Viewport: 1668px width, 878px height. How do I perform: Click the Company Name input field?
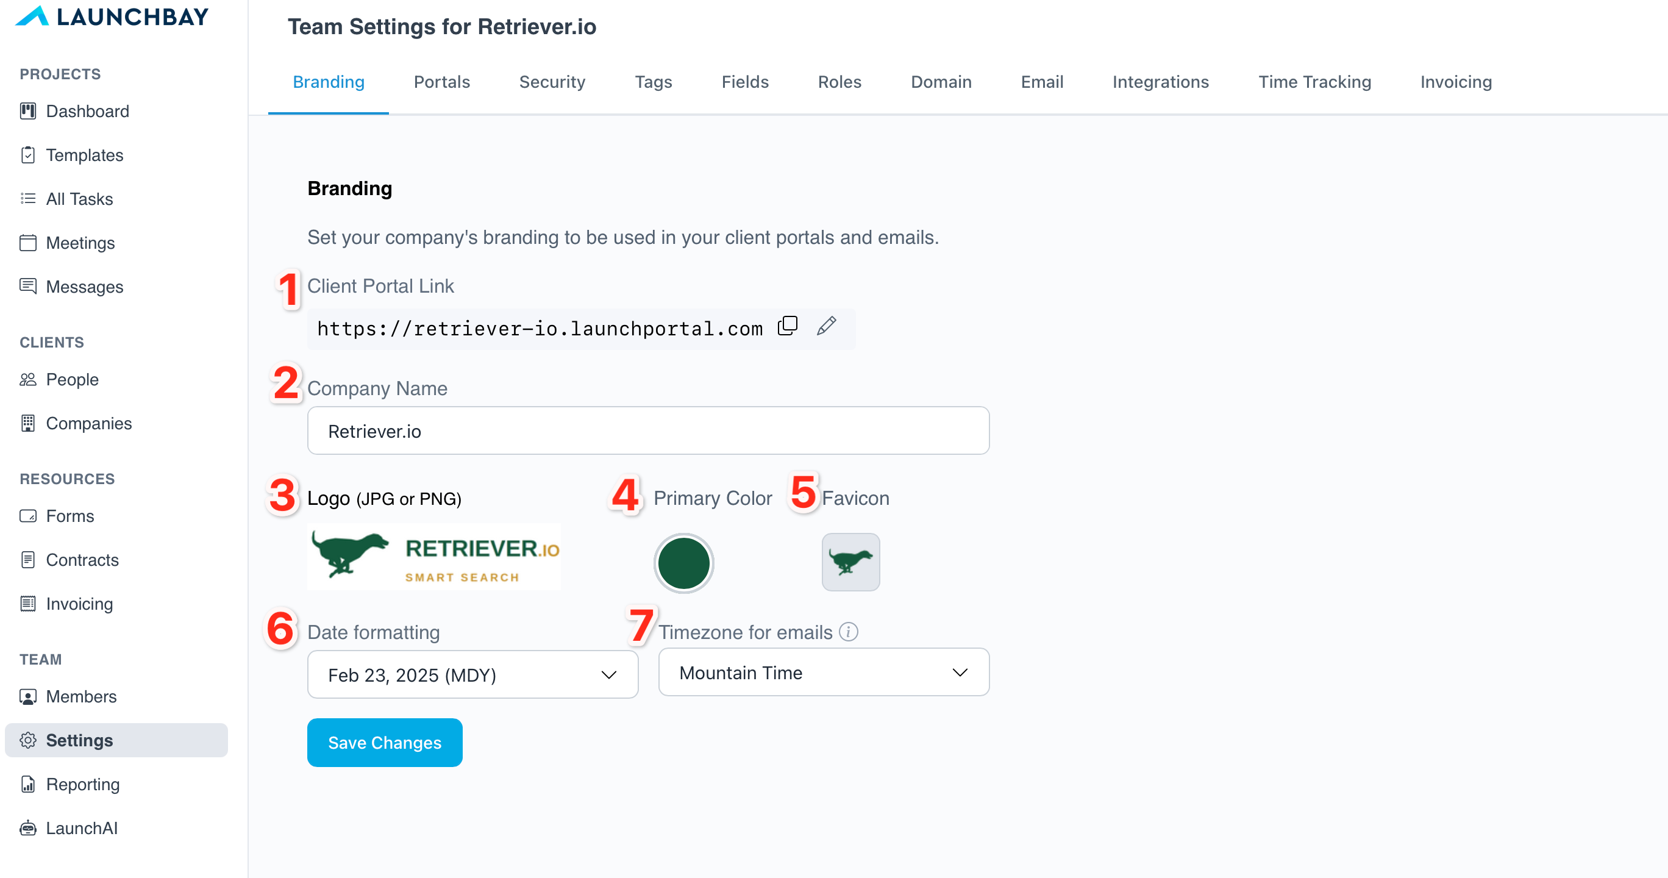click(x=648, y=430)
